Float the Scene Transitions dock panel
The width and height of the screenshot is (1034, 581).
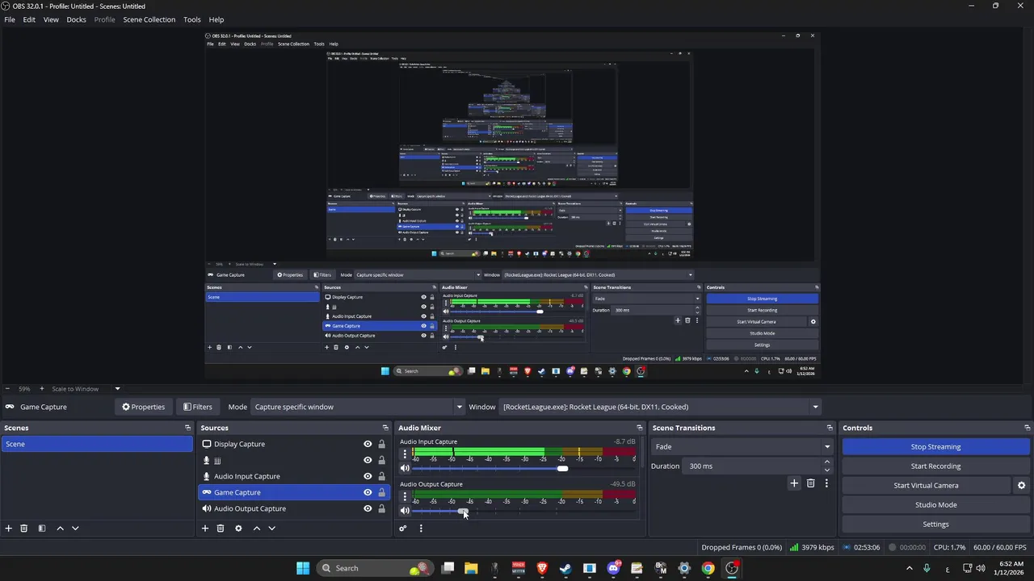pyautogui.click(x=830, y=428)
